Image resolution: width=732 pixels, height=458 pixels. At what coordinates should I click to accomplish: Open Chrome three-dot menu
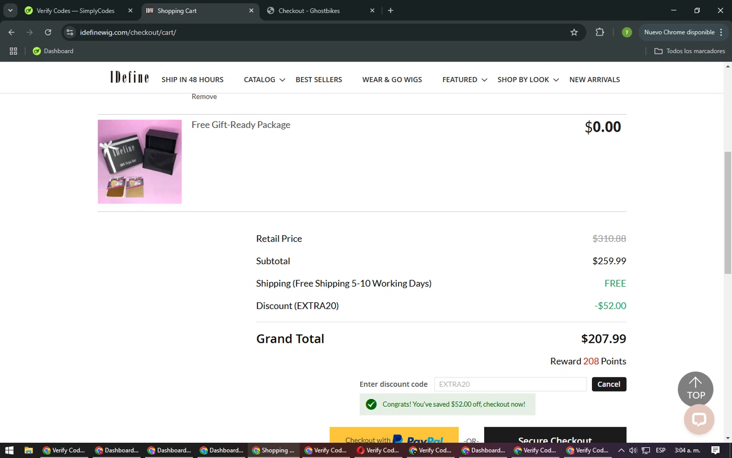(x=721, y=32)
